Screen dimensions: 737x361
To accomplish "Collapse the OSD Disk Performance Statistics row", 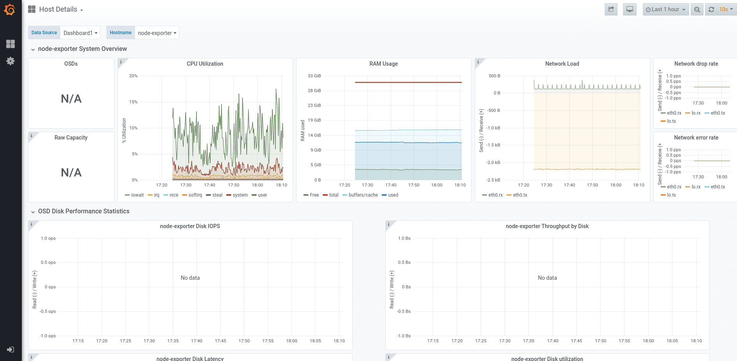I will [83, 211].
